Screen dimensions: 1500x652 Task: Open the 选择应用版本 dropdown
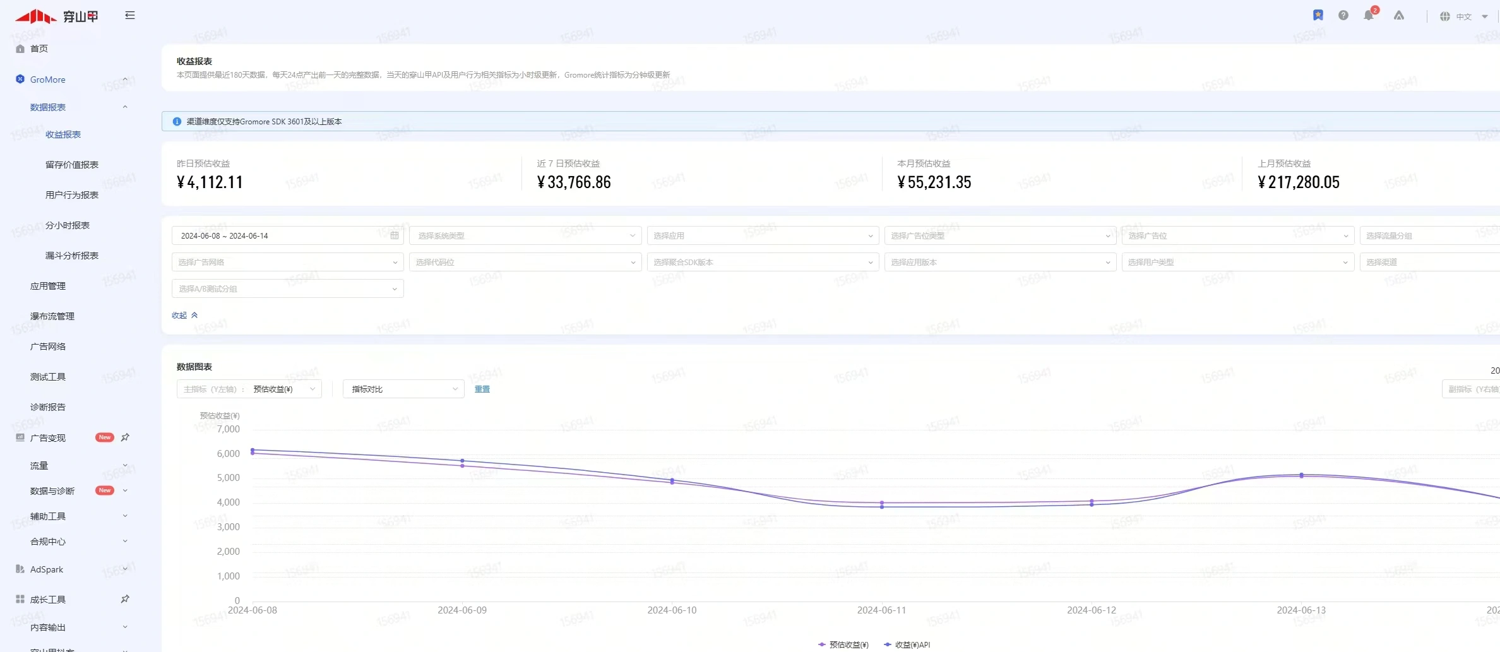coord(1001,262)
